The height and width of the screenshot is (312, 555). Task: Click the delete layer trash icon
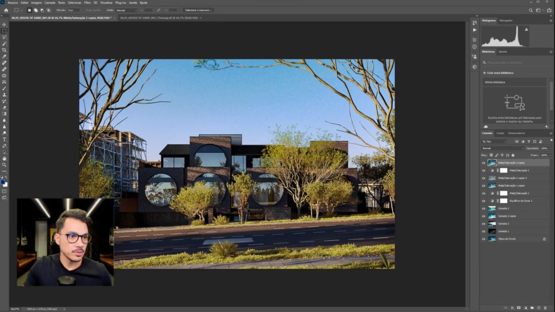point(545,308)
